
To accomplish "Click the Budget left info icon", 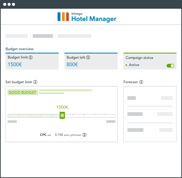I will tap(88, 57).
